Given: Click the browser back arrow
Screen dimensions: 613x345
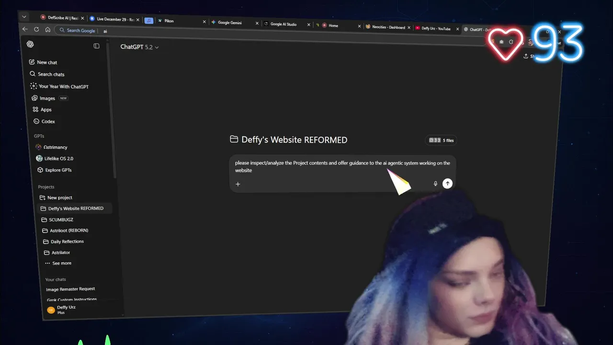Looking at the screenshot, I should [25, 29].
